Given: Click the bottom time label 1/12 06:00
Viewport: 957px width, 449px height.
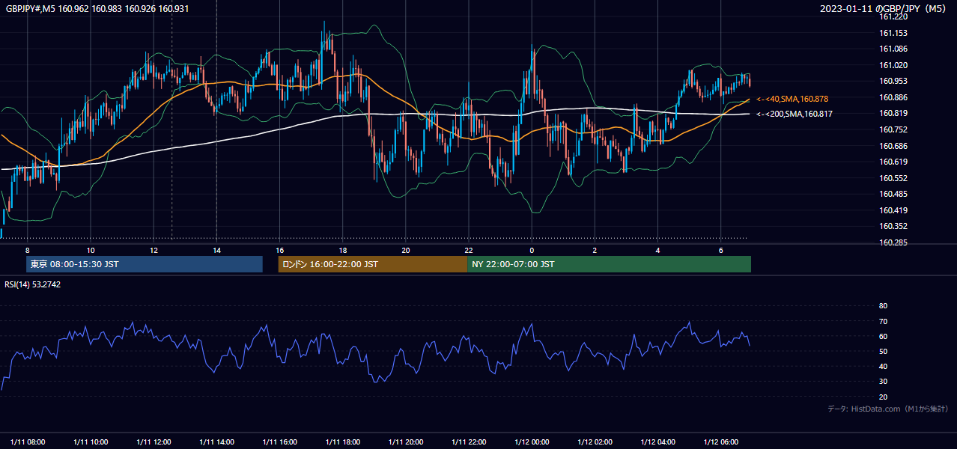Looking at the screenshot, I should click(720, 442).
